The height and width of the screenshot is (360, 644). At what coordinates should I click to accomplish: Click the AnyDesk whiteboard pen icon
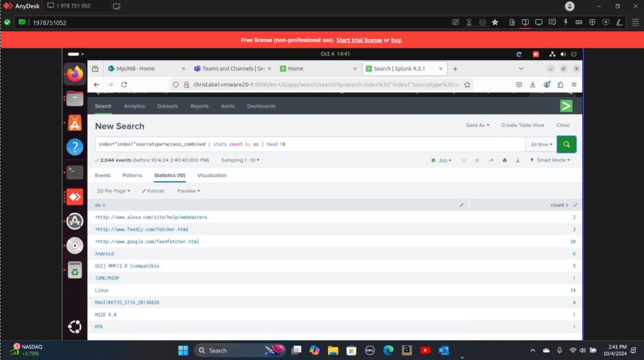click(619, 22)
